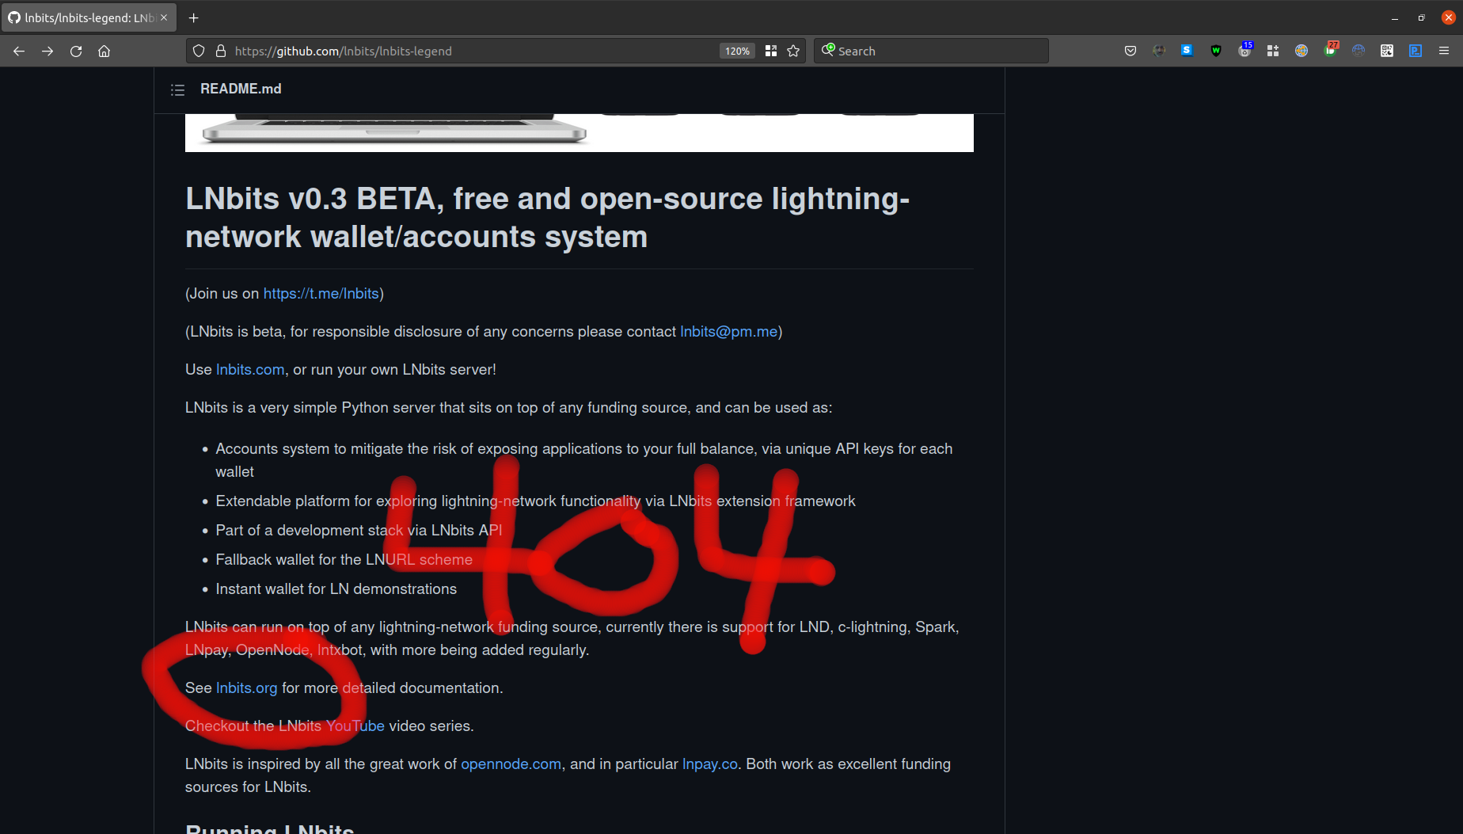1463x834 pixels.
Task: Open the blue S cube extension
Action: point(1187,50)
